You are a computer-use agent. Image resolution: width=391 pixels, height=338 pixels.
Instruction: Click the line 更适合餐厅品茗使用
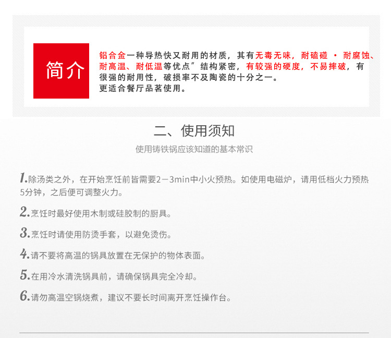click(x=142, y=88)
